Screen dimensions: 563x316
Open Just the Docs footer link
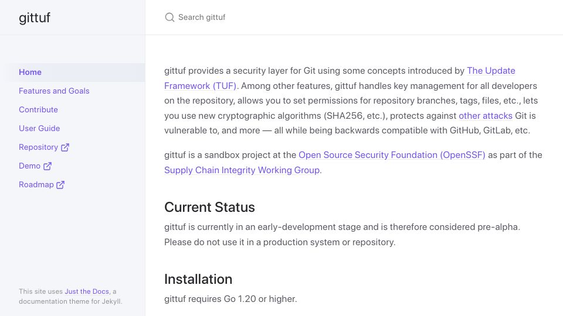coord(87,291)
